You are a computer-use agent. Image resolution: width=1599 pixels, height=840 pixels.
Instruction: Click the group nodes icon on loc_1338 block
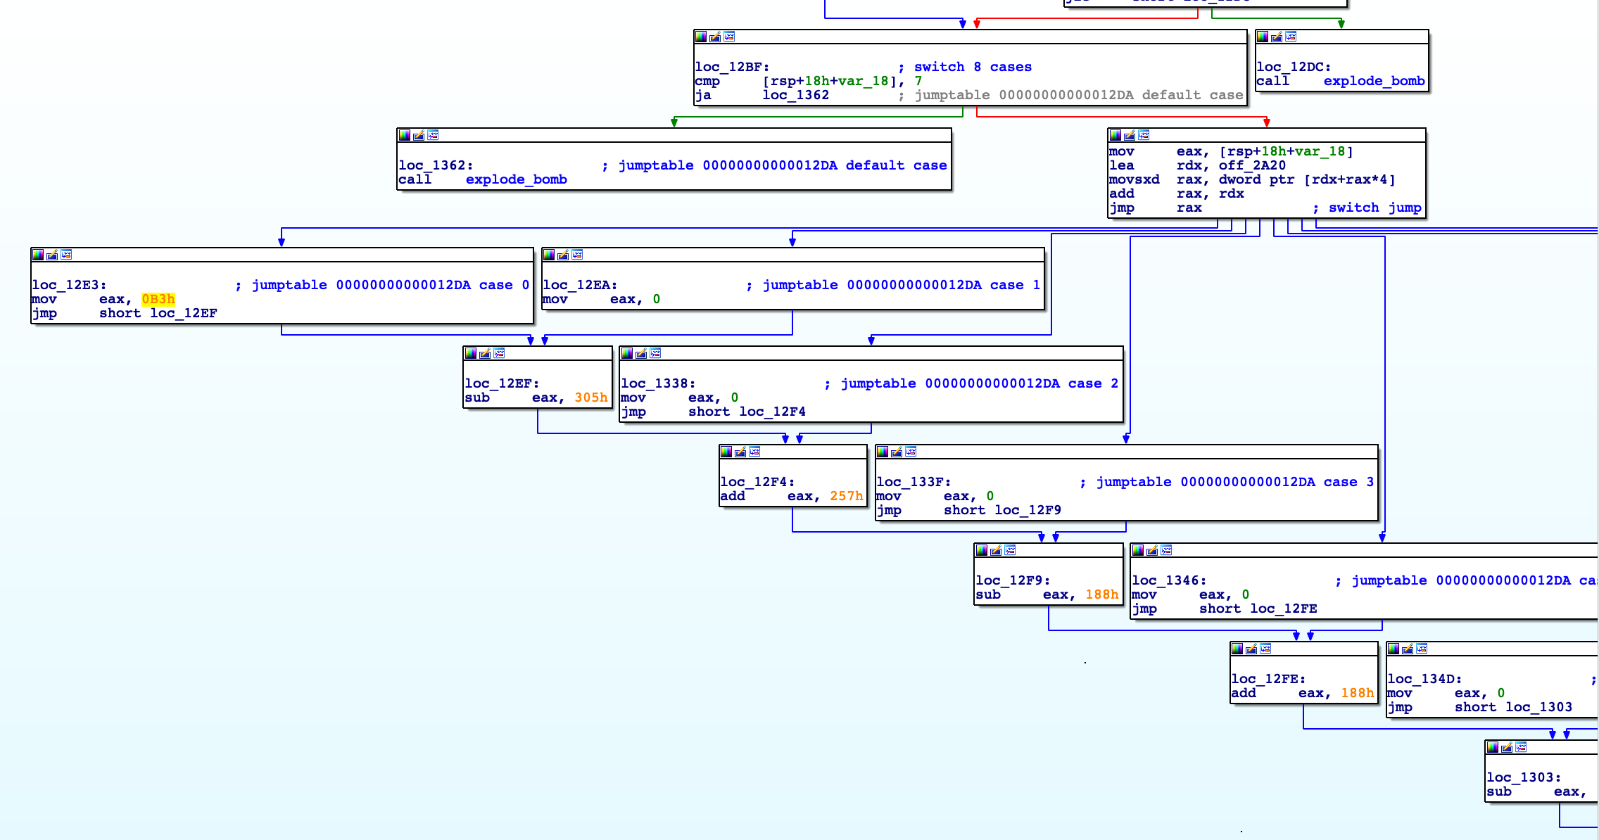[655, 353]
